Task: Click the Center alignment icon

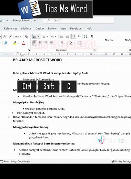Action: point(40,43)
